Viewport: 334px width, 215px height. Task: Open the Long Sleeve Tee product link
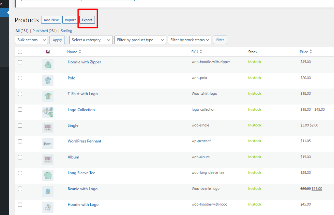pyautogui.click(x=81, y=173)
